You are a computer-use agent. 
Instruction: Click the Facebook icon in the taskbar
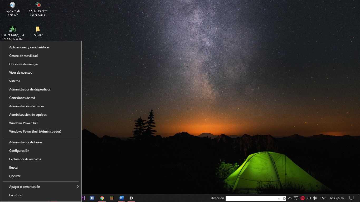[x=92, y=198]
